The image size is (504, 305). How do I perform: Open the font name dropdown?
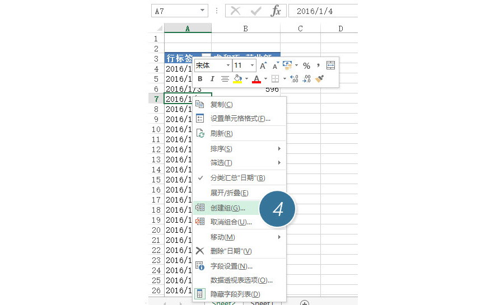coord(228,65)
